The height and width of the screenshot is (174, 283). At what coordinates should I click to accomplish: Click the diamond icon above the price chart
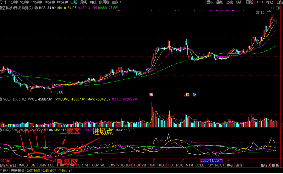pyautogui.click(x=273, y=8)
